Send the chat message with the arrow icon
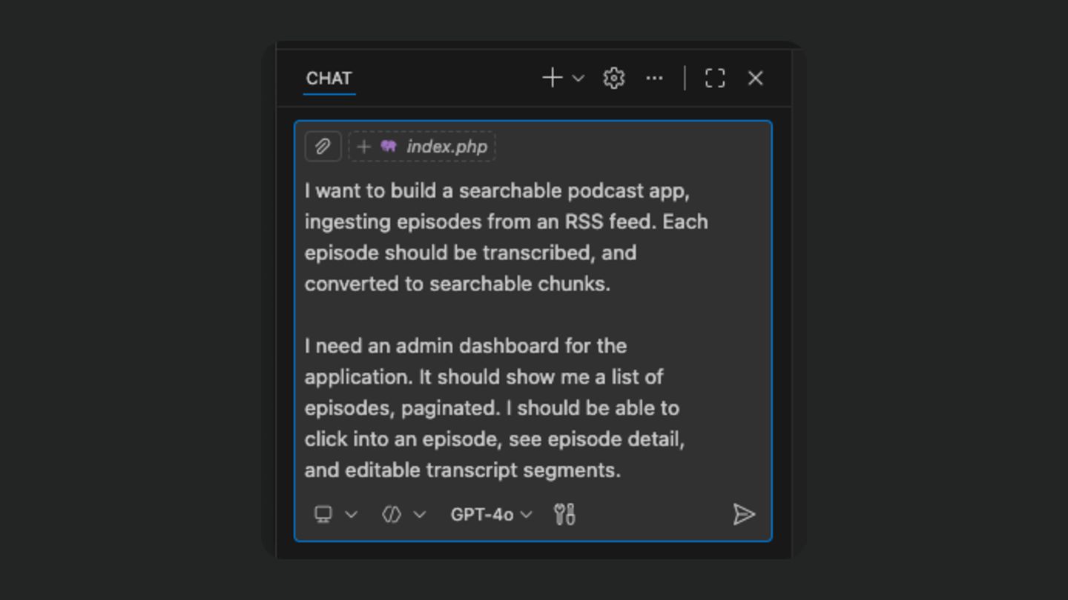Viewport: 1068px width, 600px height. click(743, 514)
